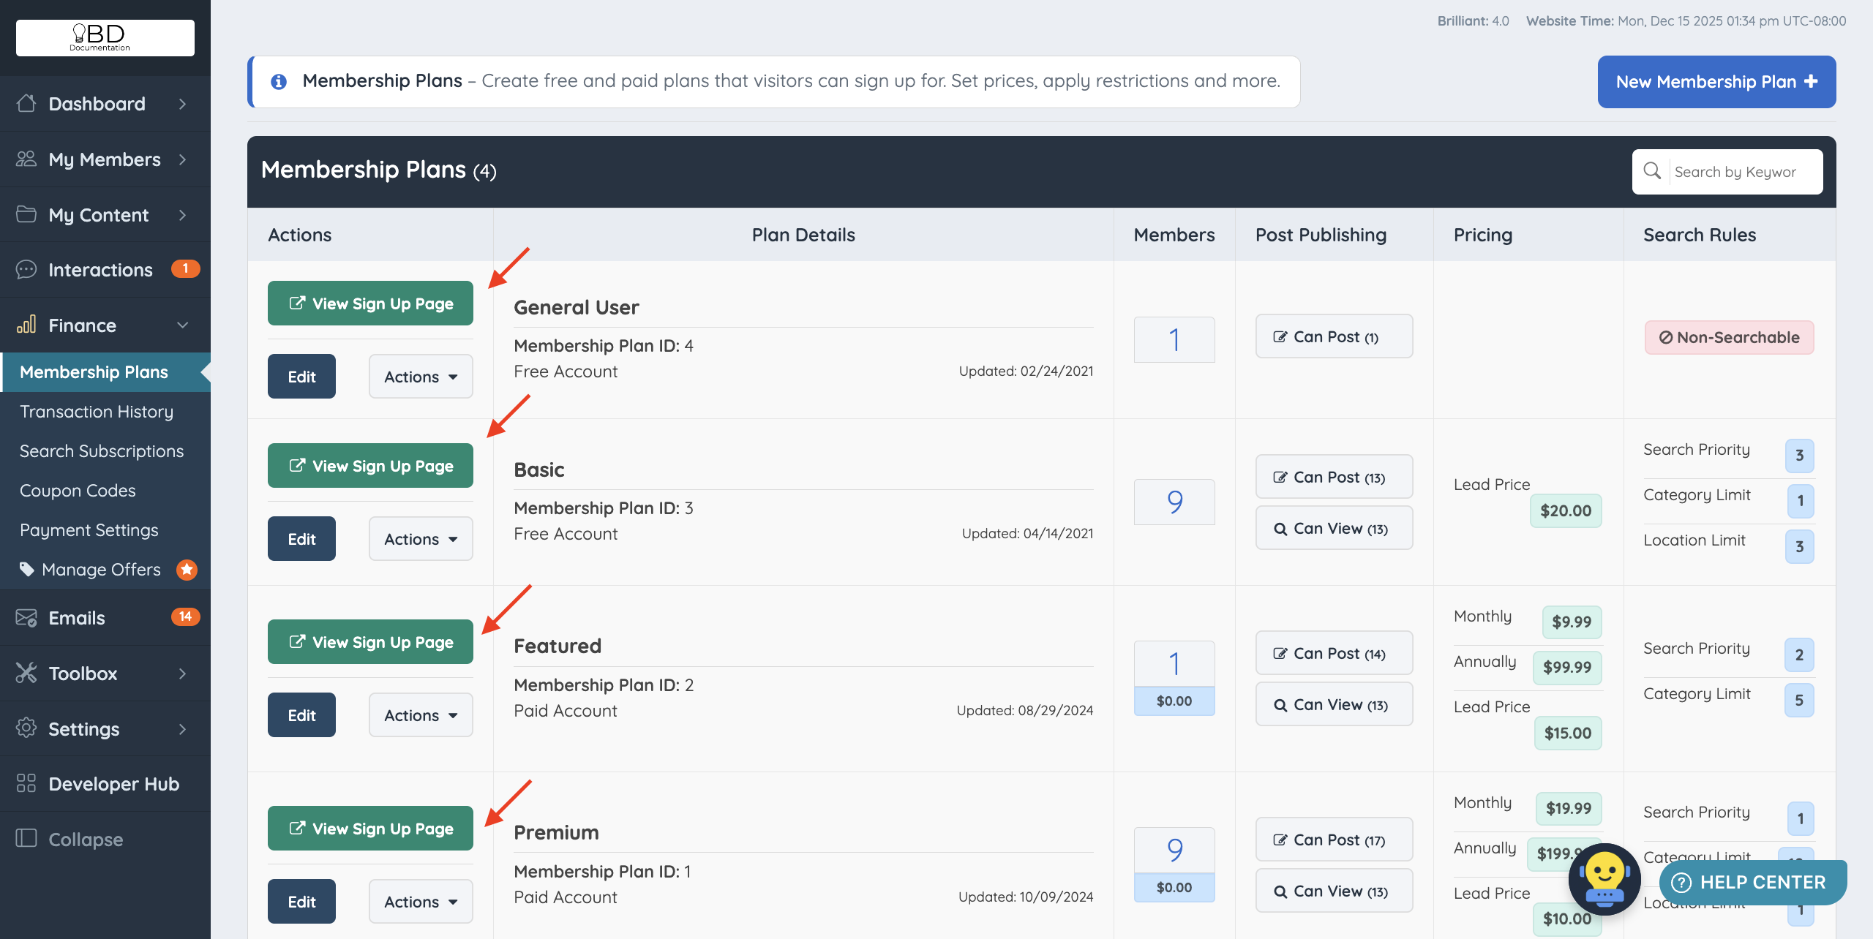The height and width of the screenshot is (939, 1873).
Task: Click the BD Documentation logo
Action: pyautogui.click(x=105, y=37)
